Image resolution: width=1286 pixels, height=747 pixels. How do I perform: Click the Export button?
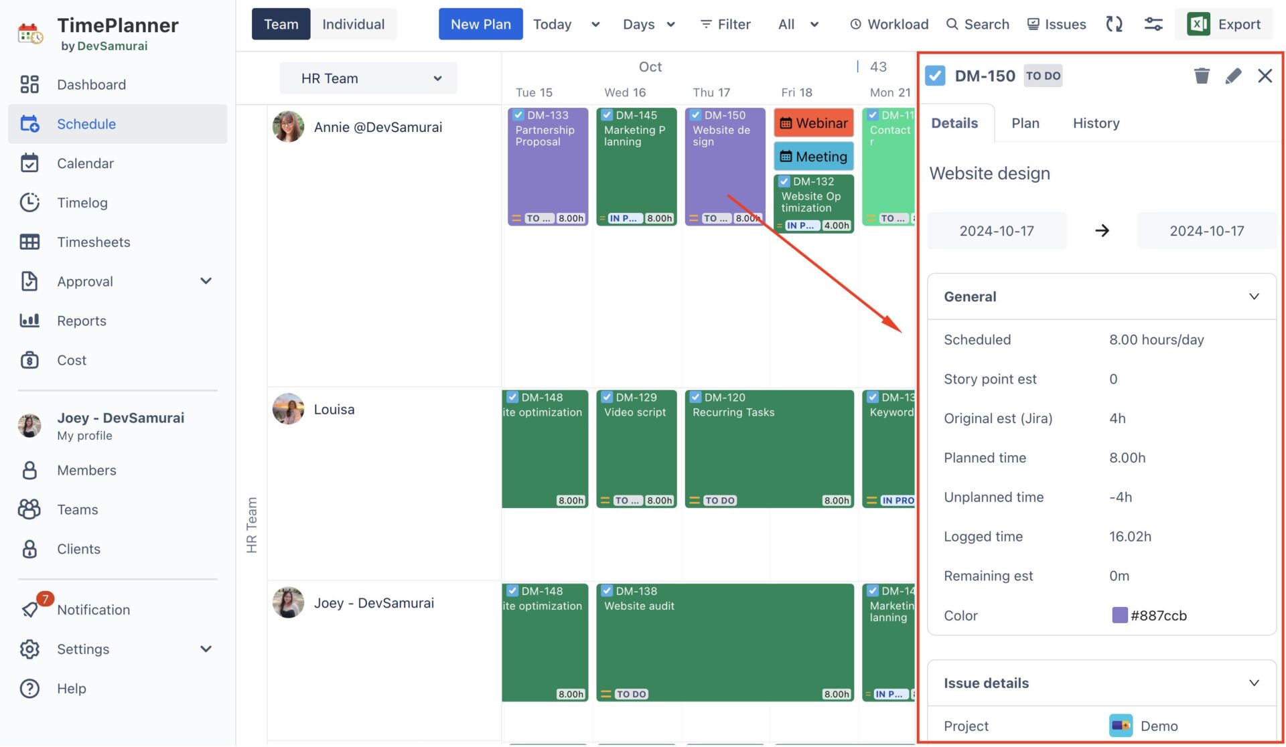click(1224, 24)
